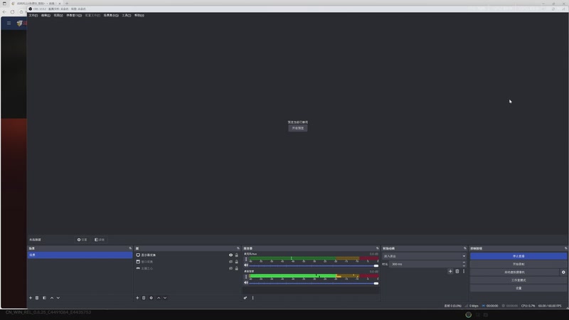The image size is (569, 320).
Task: Open Settings from Controls panel
Action: point(519,288)
